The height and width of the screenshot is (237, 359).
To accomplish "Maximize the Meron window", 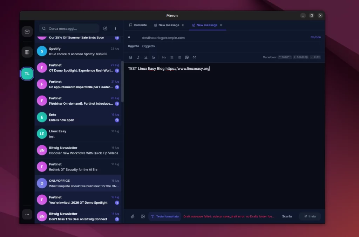I will click(x=312, y=15).
